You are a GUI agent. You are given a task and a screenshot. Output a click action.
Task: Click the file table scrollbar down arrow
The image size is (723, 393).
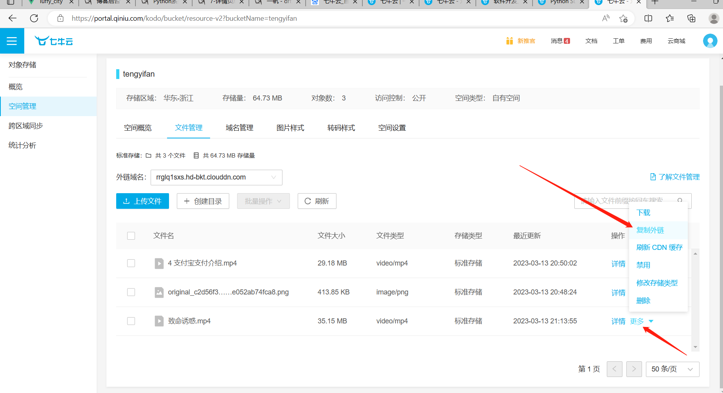tap(695, 347)
